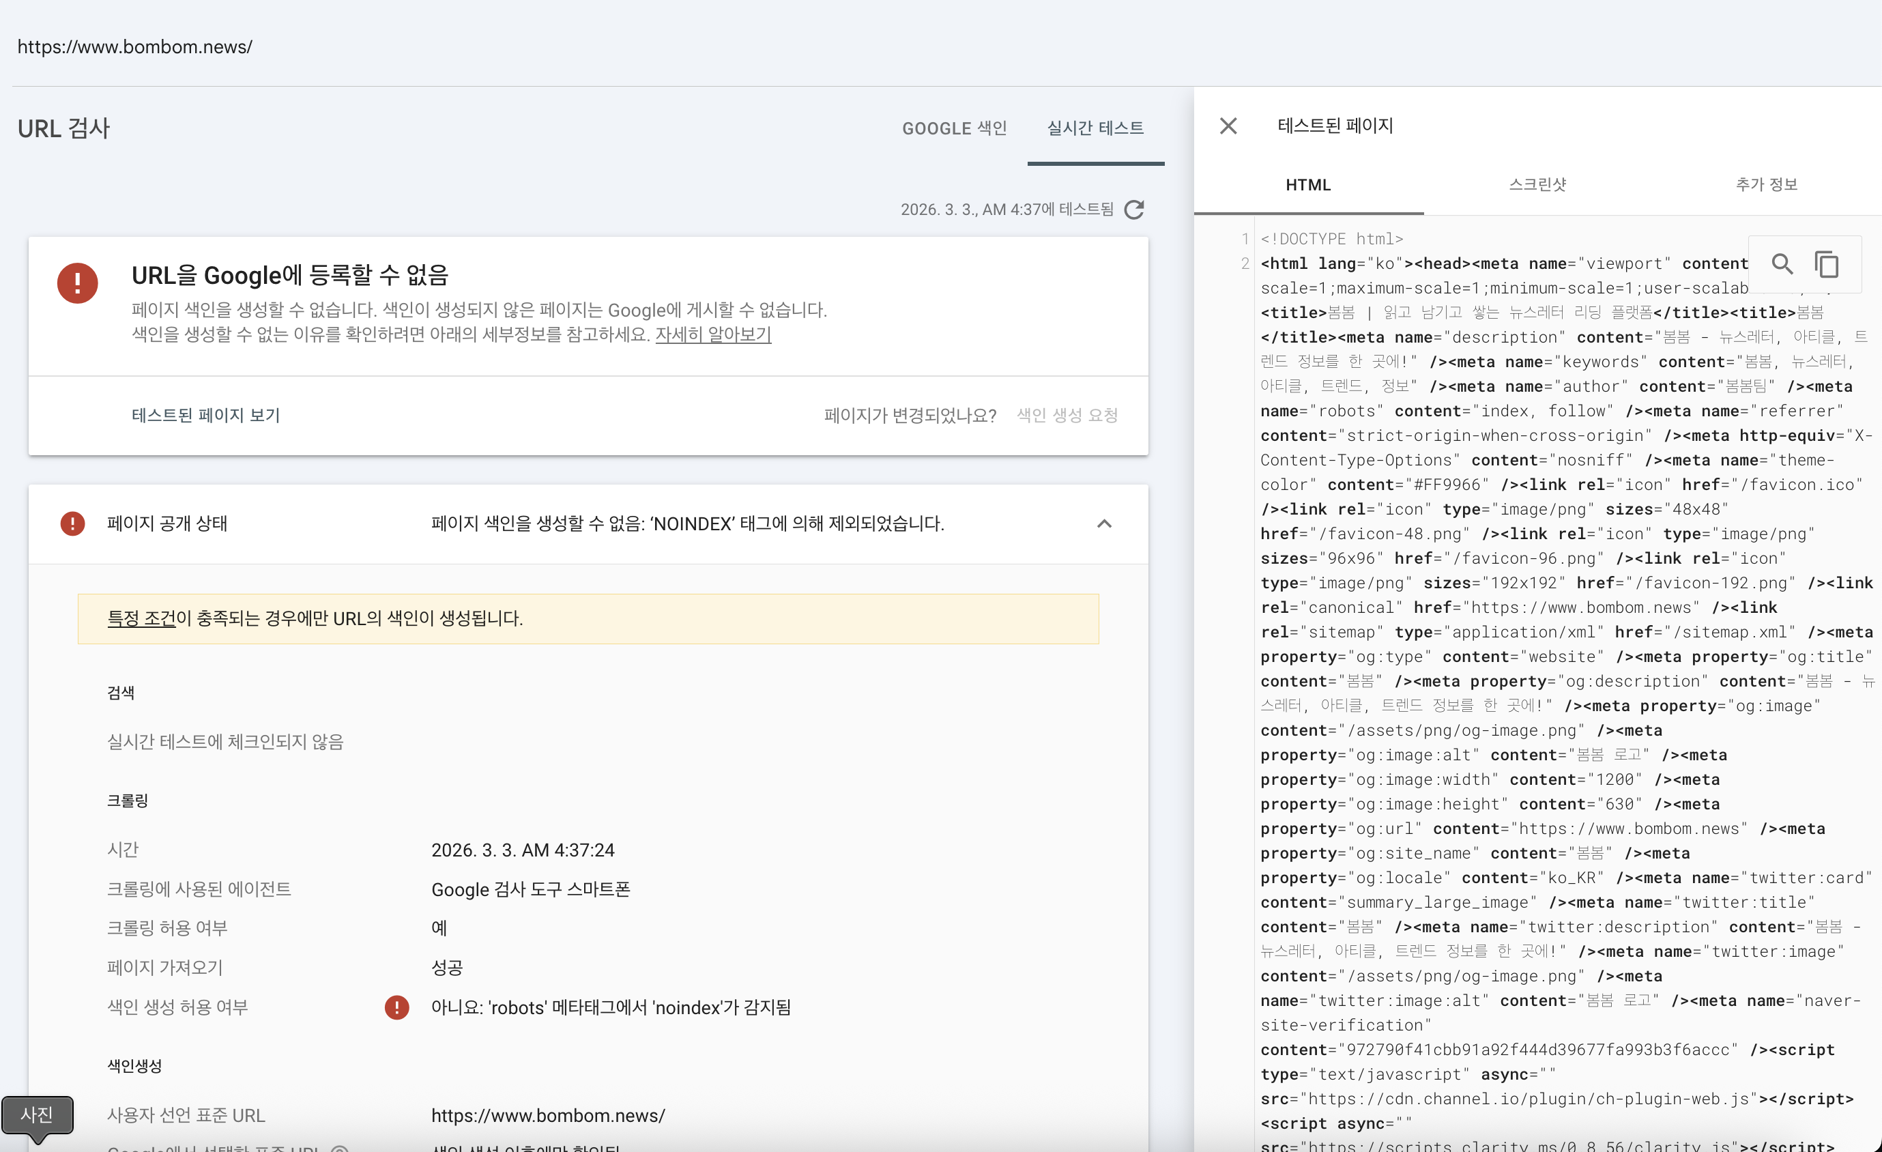The image size is (1882, 1152).
Task: Select the HTML tab in side panel
Action: coord(1307,185)
